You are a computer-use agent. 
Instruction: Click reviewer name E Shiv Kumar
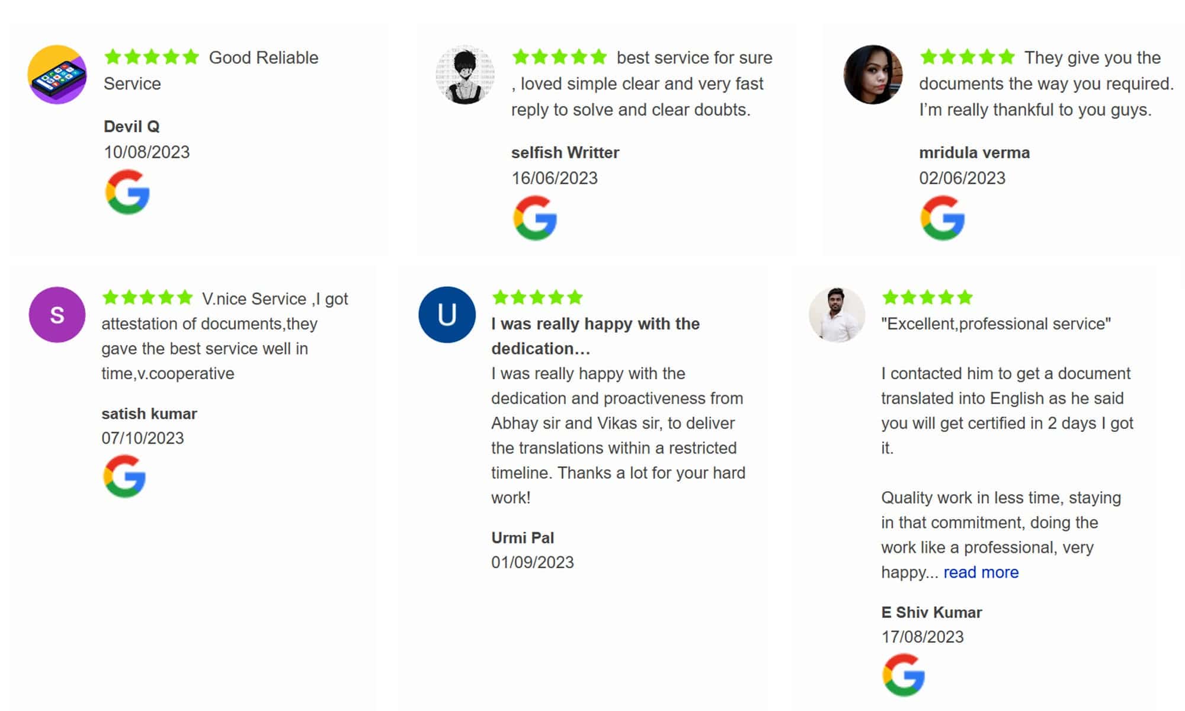click(931, 612)
